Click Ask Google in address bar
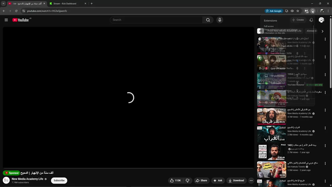The width and height of the screenshot is (332, 187). [274, 11]
